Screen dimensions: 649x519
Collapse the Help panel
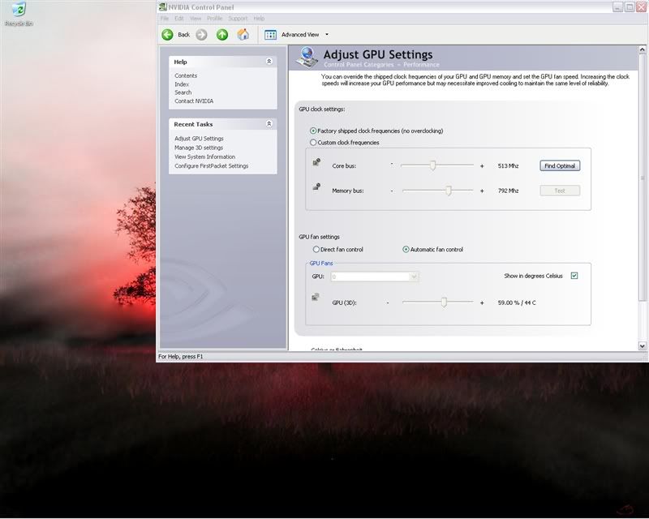point(269,62)
